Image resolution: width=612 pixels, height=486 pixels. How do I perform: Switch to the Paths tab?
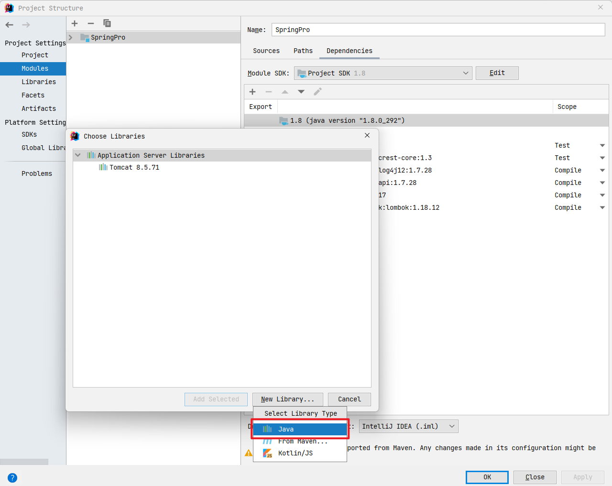point(303,51)
